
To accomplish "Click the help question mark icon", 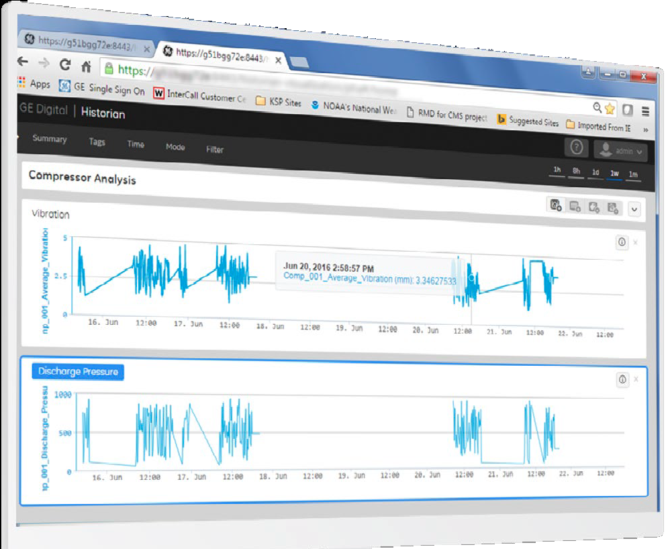I will tap(576, 148).
